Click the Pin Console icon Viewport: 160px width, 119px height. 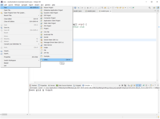pyautogui.click(x=143, y=86)
